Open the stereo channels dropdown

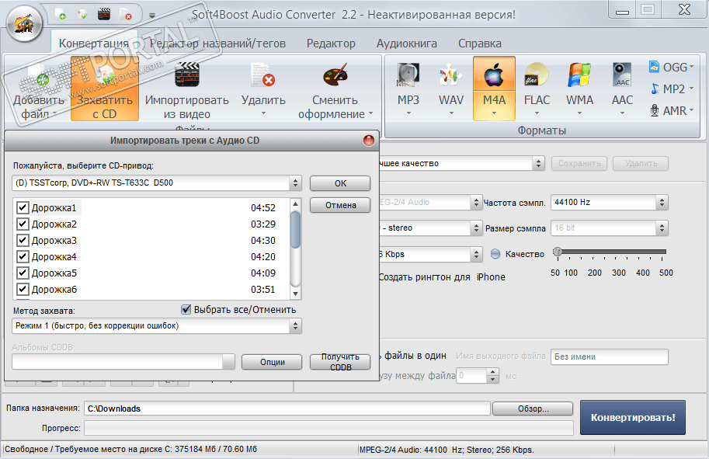[x=476, y=228]
